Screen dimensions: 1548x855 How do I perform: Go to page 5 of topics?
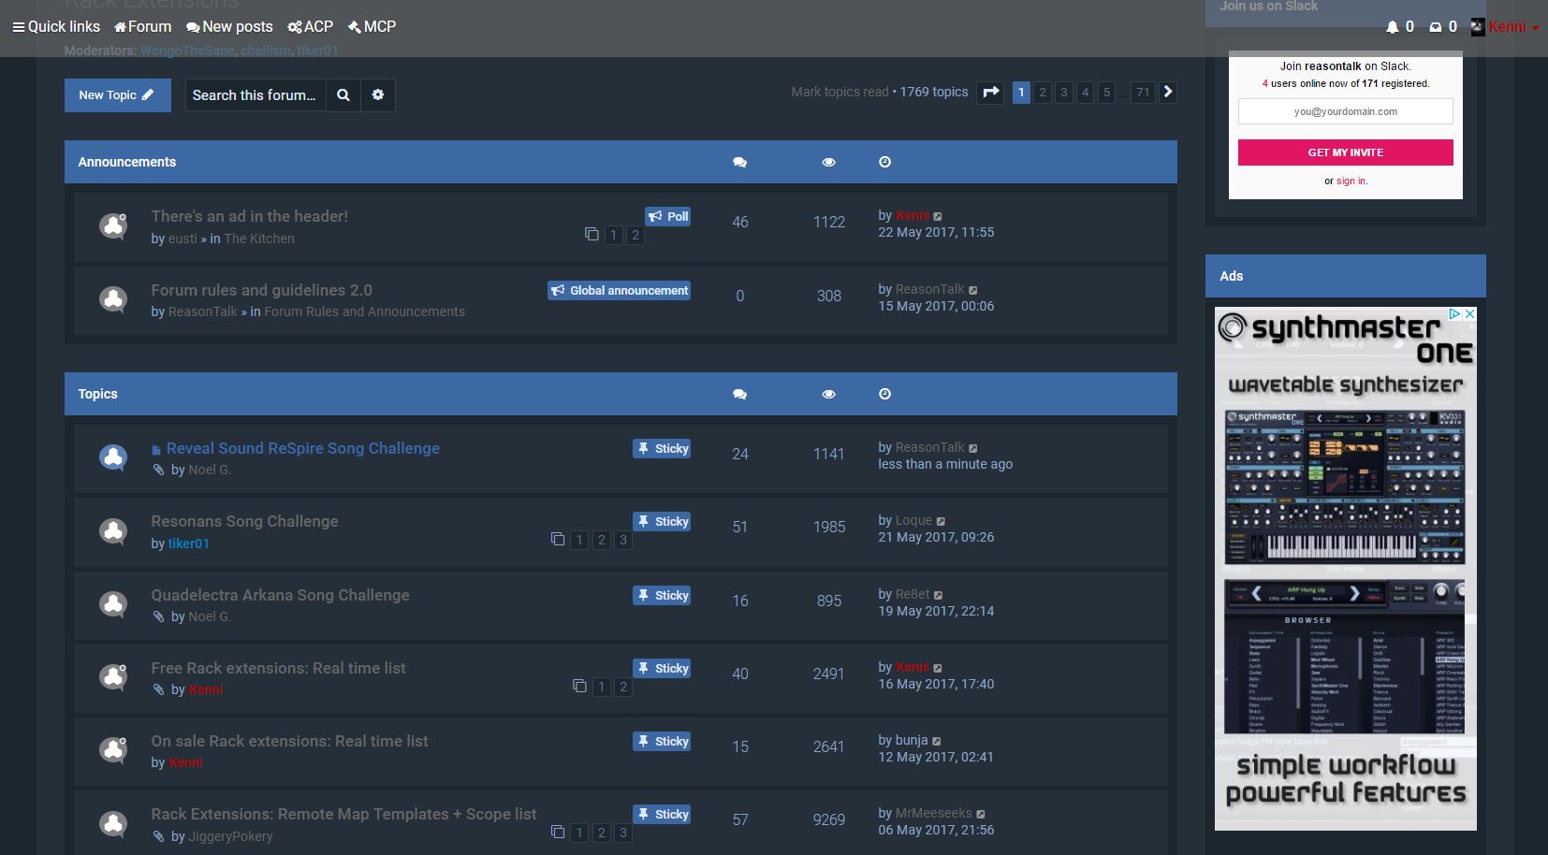coord(1106,92)
